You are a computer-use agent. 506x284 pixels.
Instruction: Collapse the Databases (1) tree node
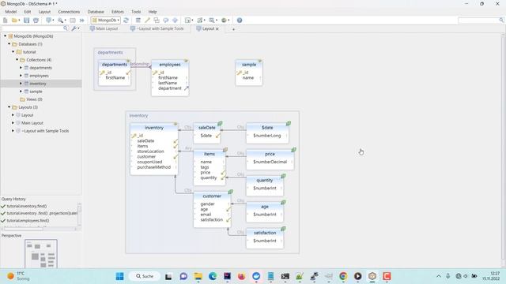(9, 44)
